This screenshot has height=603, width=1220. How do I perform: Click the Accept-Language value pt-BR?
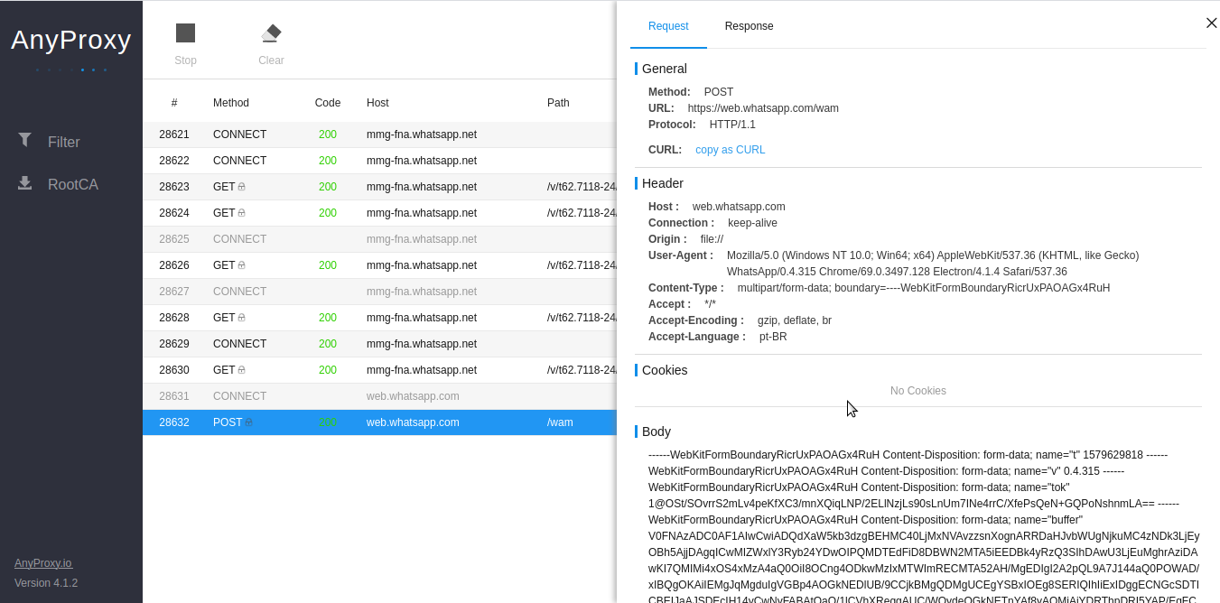coord(773,337)
